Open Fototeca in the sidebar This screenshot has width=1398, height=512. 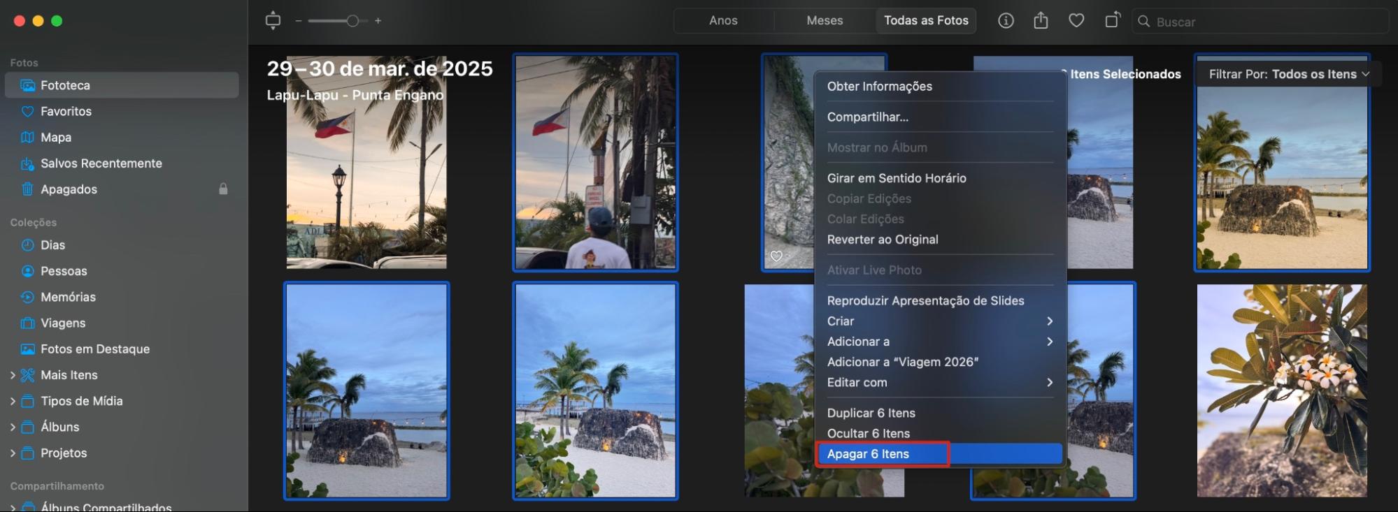point(122,85)
